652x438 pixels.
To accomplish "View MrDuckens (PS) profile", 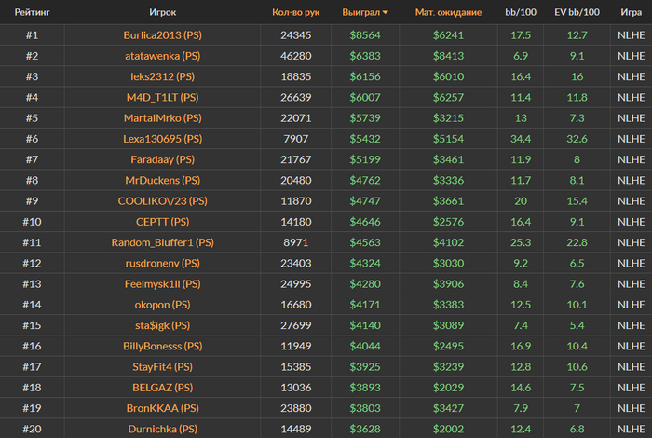I will tap(163, 180).
